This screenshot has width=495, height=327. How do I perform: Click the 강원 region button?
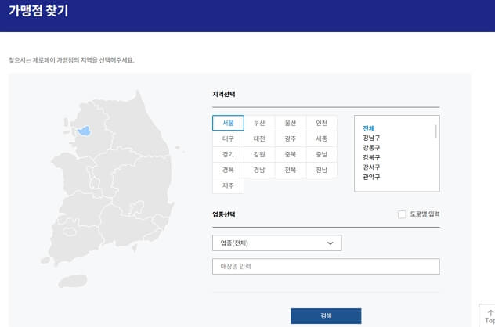point(259,154)
